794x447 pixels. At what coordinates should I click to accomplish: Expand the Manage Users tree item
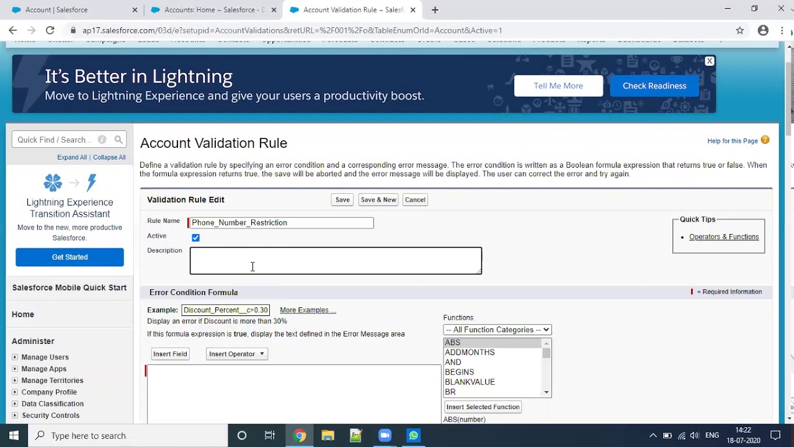tap(15, 357)
